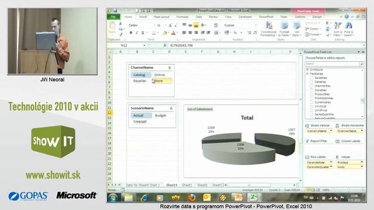
Task: Check the UnitCost field
Action: (311, 106)
